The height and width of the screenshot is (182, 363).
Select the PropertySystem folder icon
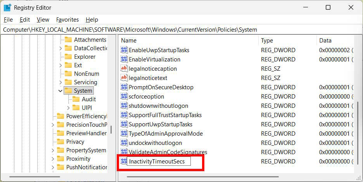click(x=60, y=150)
